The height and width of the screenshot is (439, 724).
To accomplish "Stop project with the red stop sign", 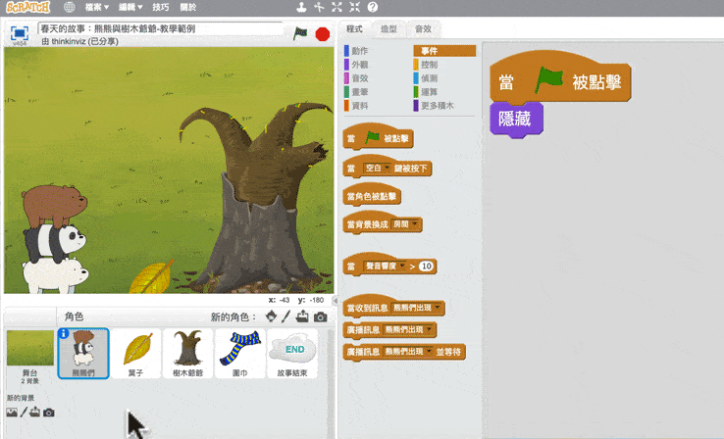I will [323, 33].
